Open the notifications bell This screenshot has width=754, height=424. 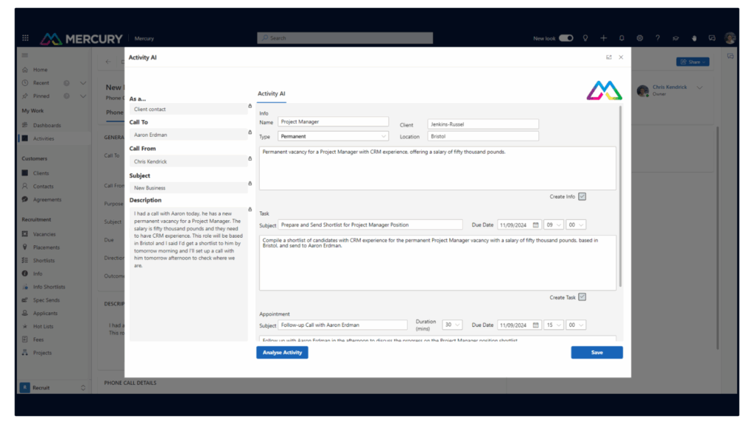tap(621, 38)
